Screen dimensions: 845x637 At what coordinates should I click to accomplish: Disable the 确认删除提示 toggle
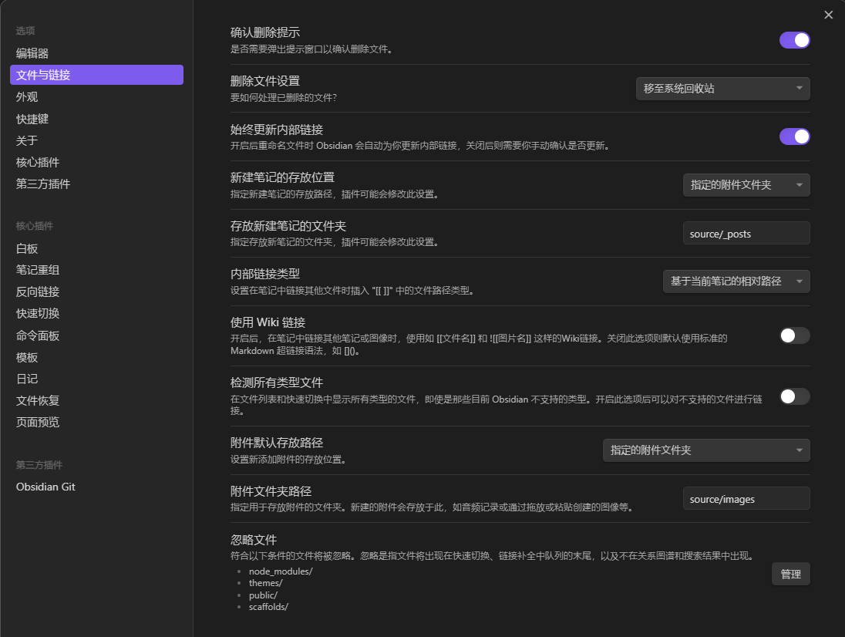pos(794,40)
